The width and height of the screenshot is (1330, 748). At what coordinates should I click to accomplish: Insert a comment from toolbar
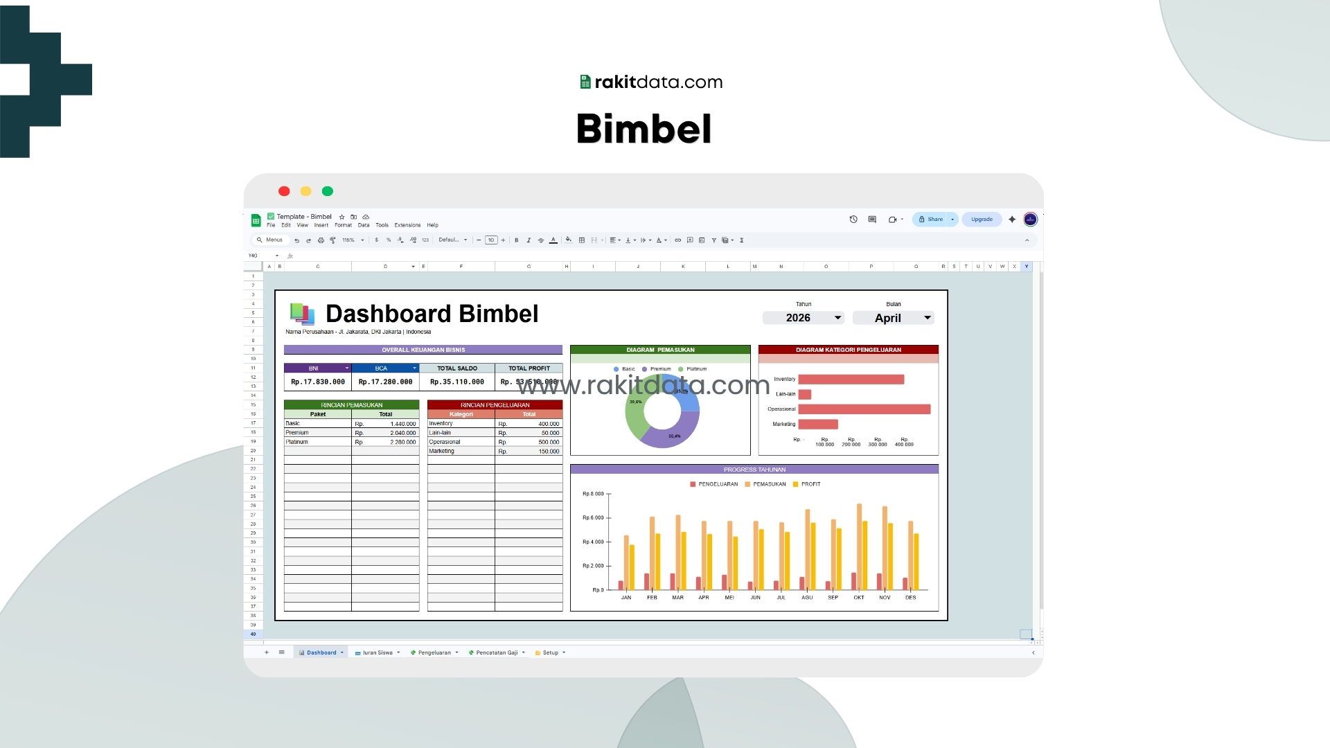coord(690,240)
